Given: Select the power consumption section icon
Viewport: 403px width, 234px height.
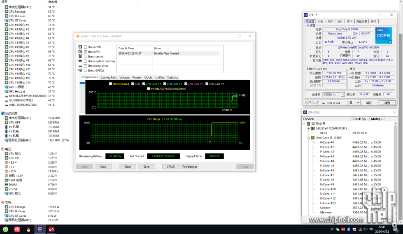Looking at the screenshot, I should [x=2, y=202].
